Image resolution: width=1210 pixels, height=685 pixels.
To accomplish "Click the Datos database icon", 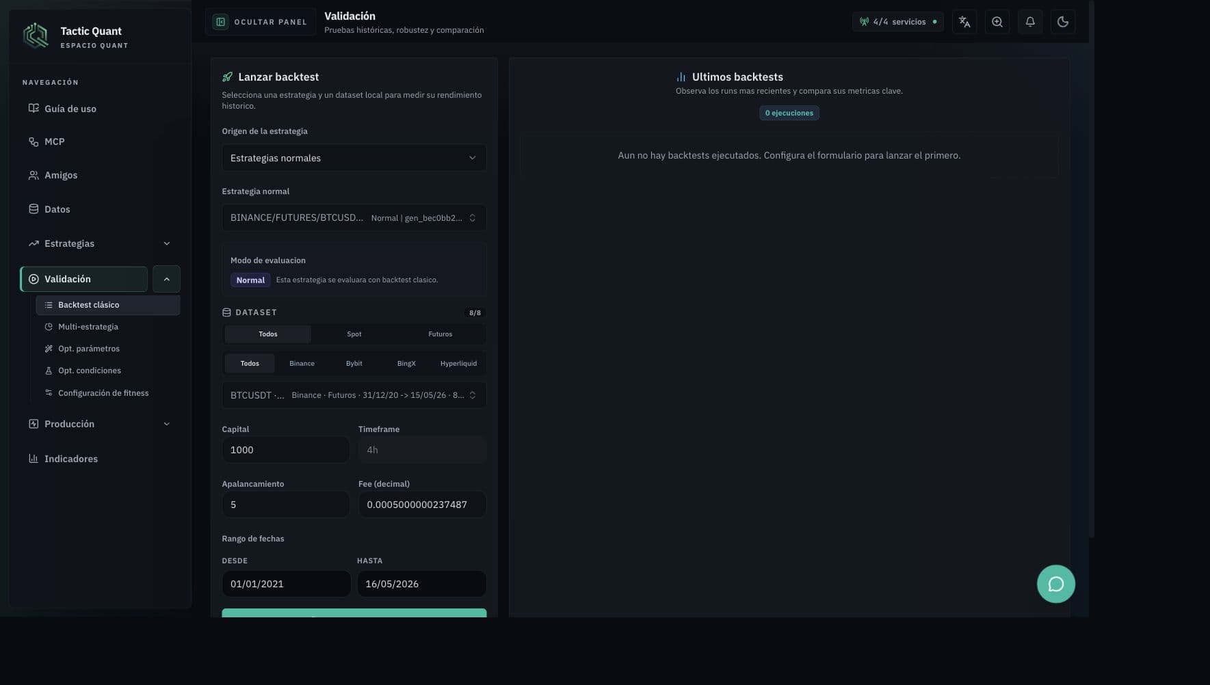I will tap(34, 209).
